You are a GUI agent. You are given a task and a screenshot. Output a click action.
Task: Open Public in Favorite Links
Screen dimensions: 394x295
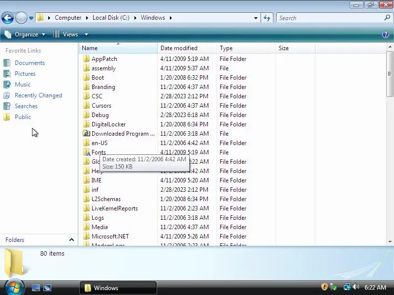(x=23, y=117)
